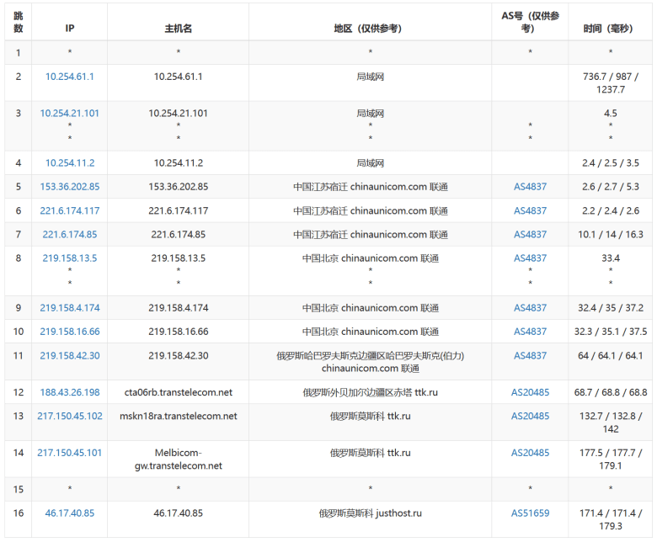Select region text 俄罗斯外贝加尔边疆区赤塔 ttk.ru

point(370,392)
